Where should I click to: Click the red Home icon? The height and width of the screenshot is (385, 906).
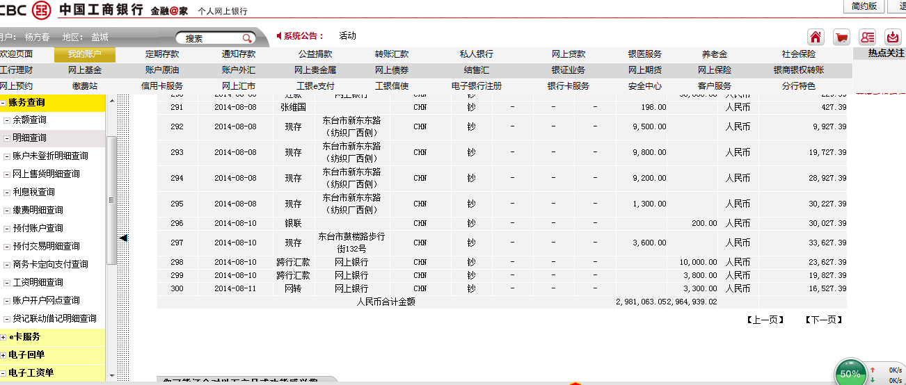tap(816, 37)
